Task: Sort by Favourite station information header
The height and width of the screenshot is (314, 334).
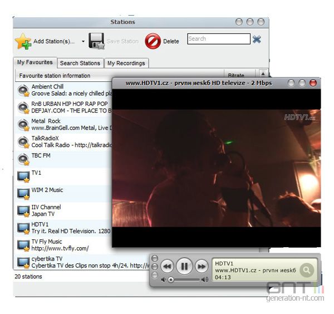Action: tap(55, 76)
